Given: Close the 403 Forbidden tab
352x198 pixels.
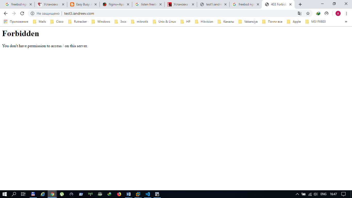Looking at the screenshot, I should (290, 4).
